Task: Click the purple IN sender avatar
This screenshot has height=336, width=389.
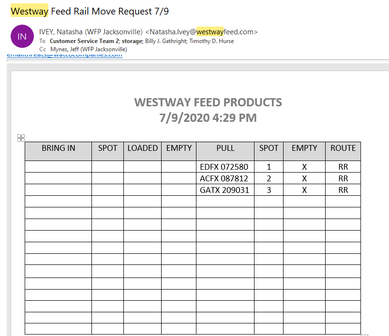Action: 22,36
